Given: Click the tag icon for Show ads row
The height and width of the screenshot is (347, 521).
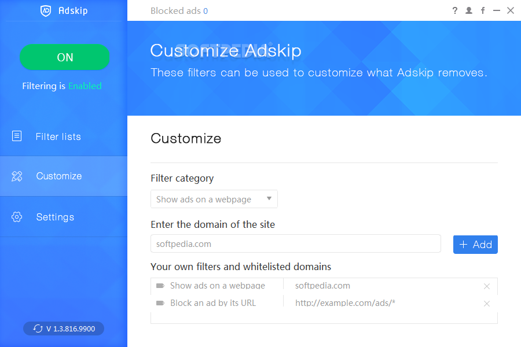Looking at the screenshot, I should [x=160, y=286].
